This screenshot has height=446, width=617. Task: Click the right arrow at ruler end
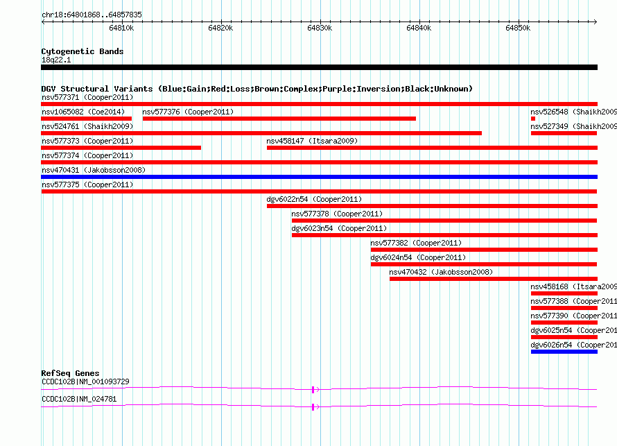pyautogui.click(x=596, y=22)
